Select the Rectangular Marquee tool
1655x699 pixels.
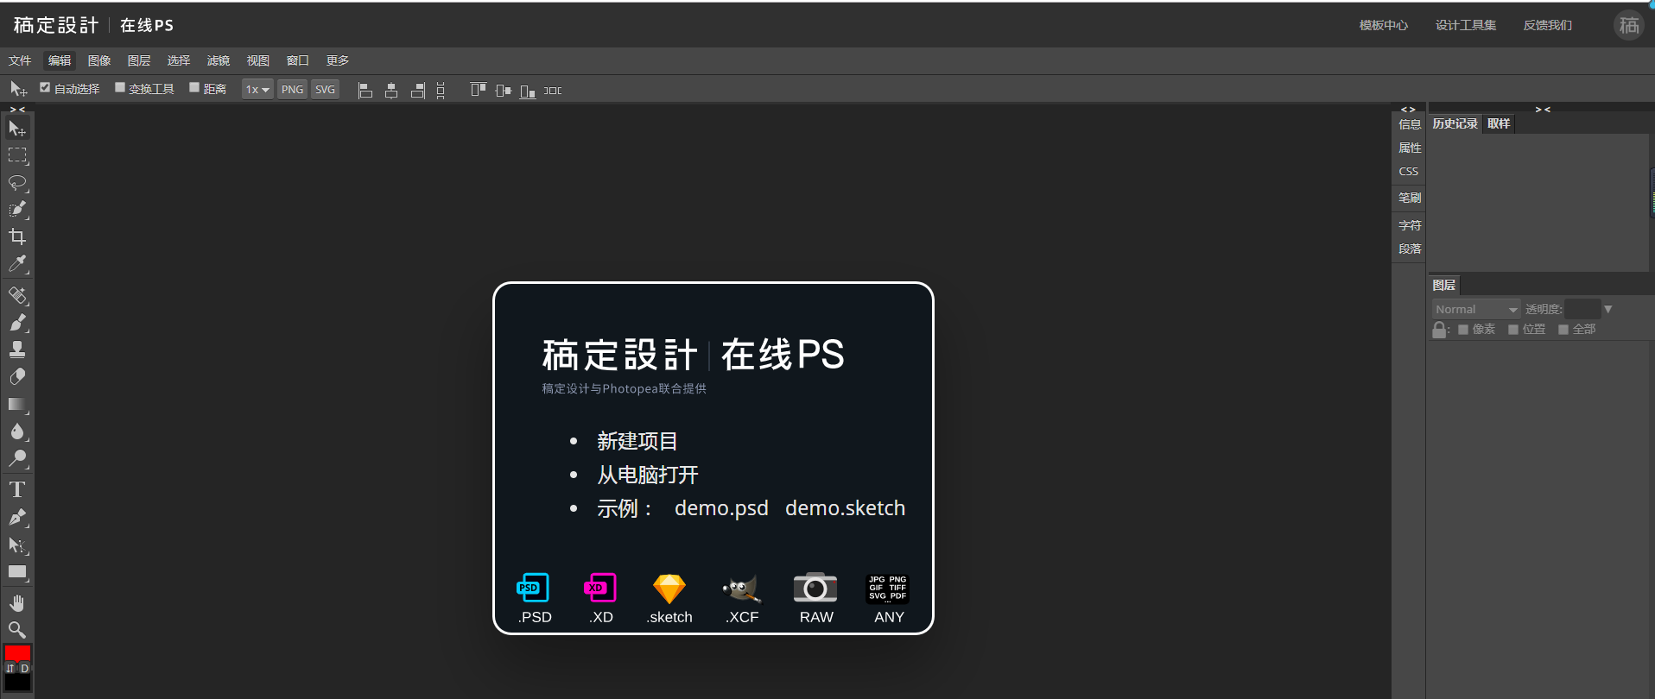(17, 155)
